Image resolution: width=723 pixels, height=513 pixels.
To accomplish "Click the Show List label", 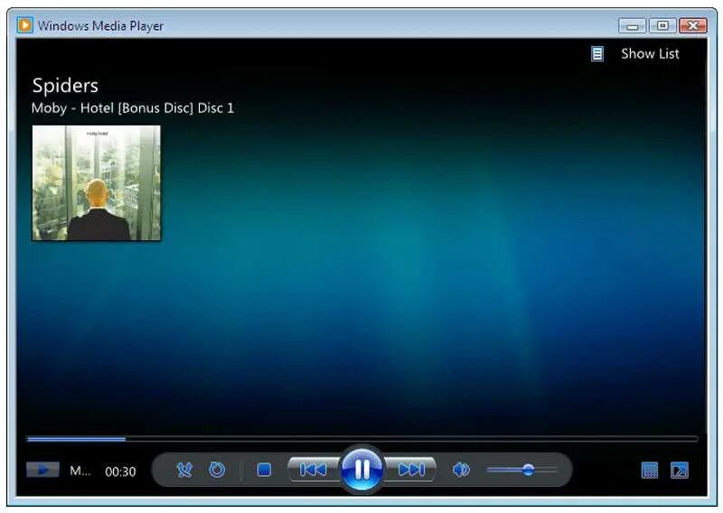I will 650,54.
